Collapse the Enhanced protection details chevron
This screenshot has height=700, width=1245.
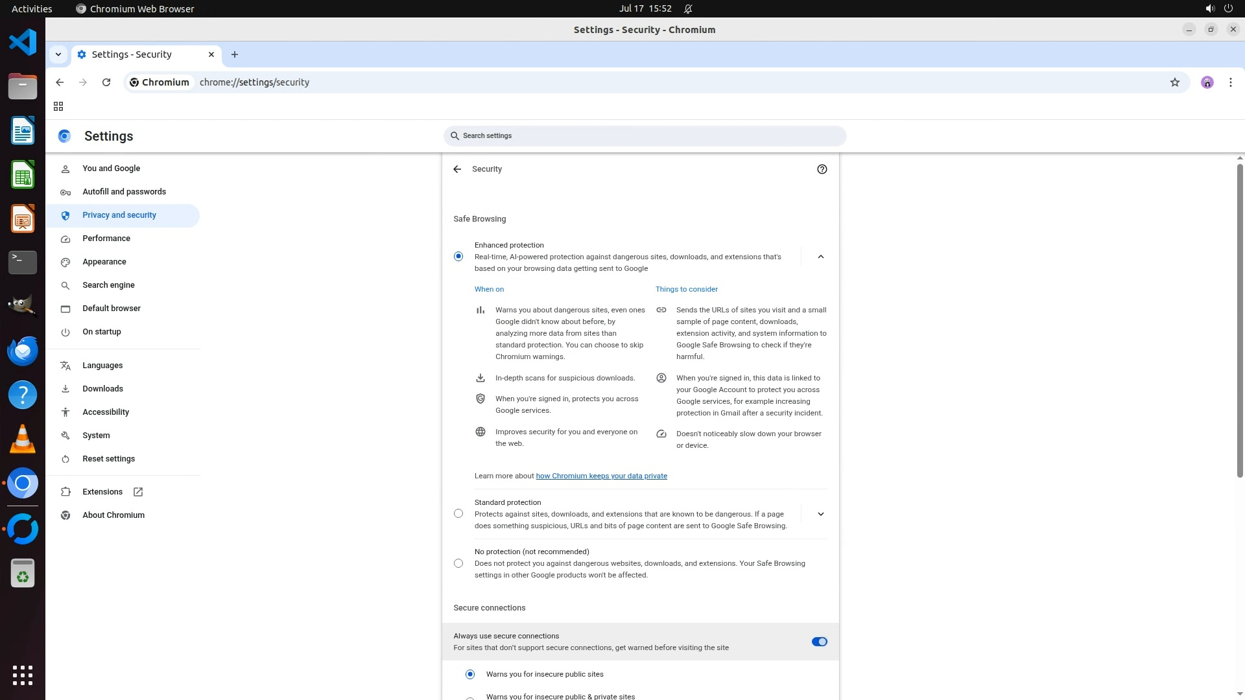point(820,257)
